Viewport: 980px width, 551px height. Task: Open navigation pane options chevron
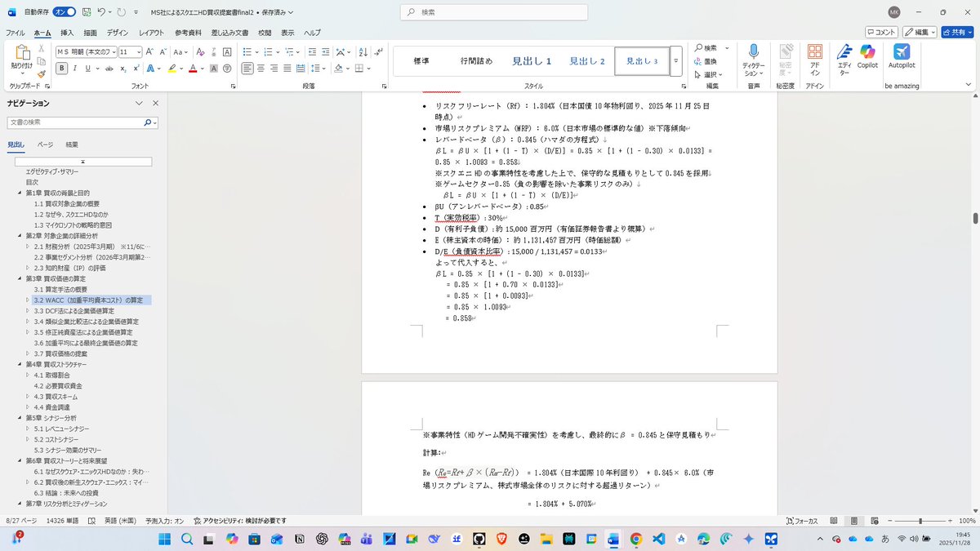(x=139, y=104)
